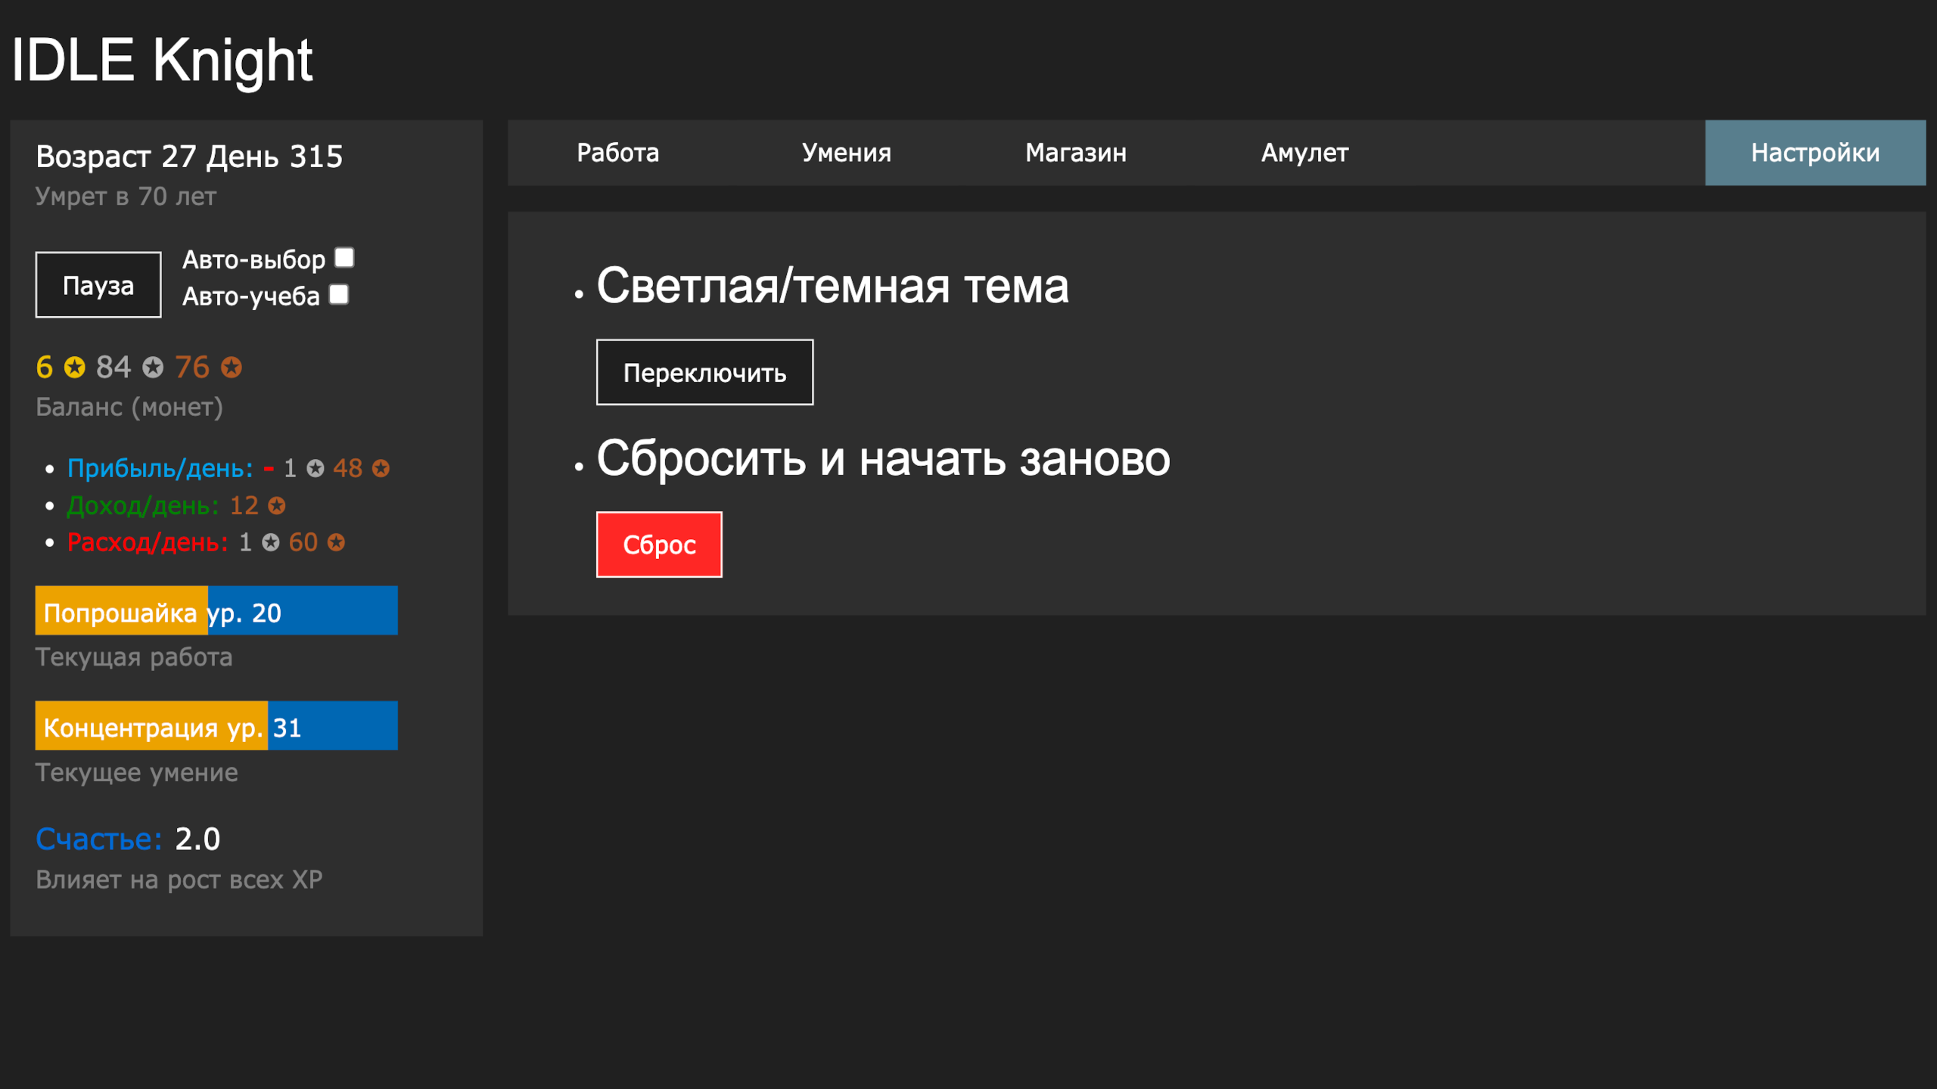Open the Магазин tab
This screenshot has height=1089, width=1937.
[x=1075, y=153]
